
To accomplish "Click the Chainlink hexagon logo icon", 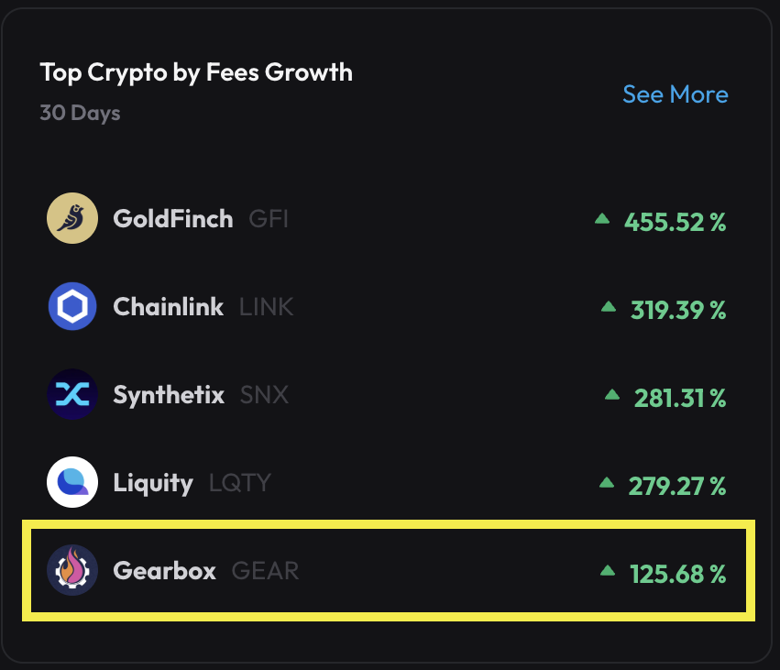I will pyautogui.click(x=72, y=306).
